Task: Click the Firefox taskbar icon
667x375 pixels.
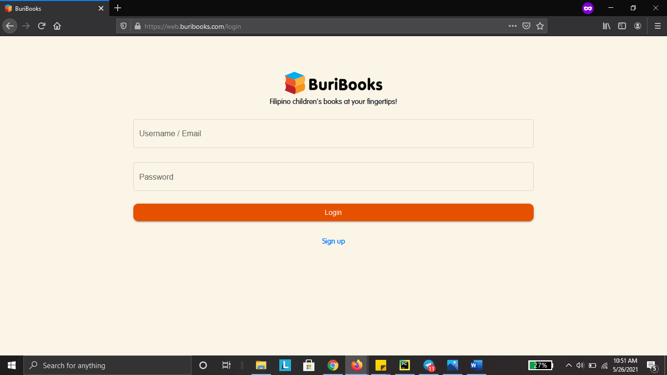Action: tap(357, 365)
